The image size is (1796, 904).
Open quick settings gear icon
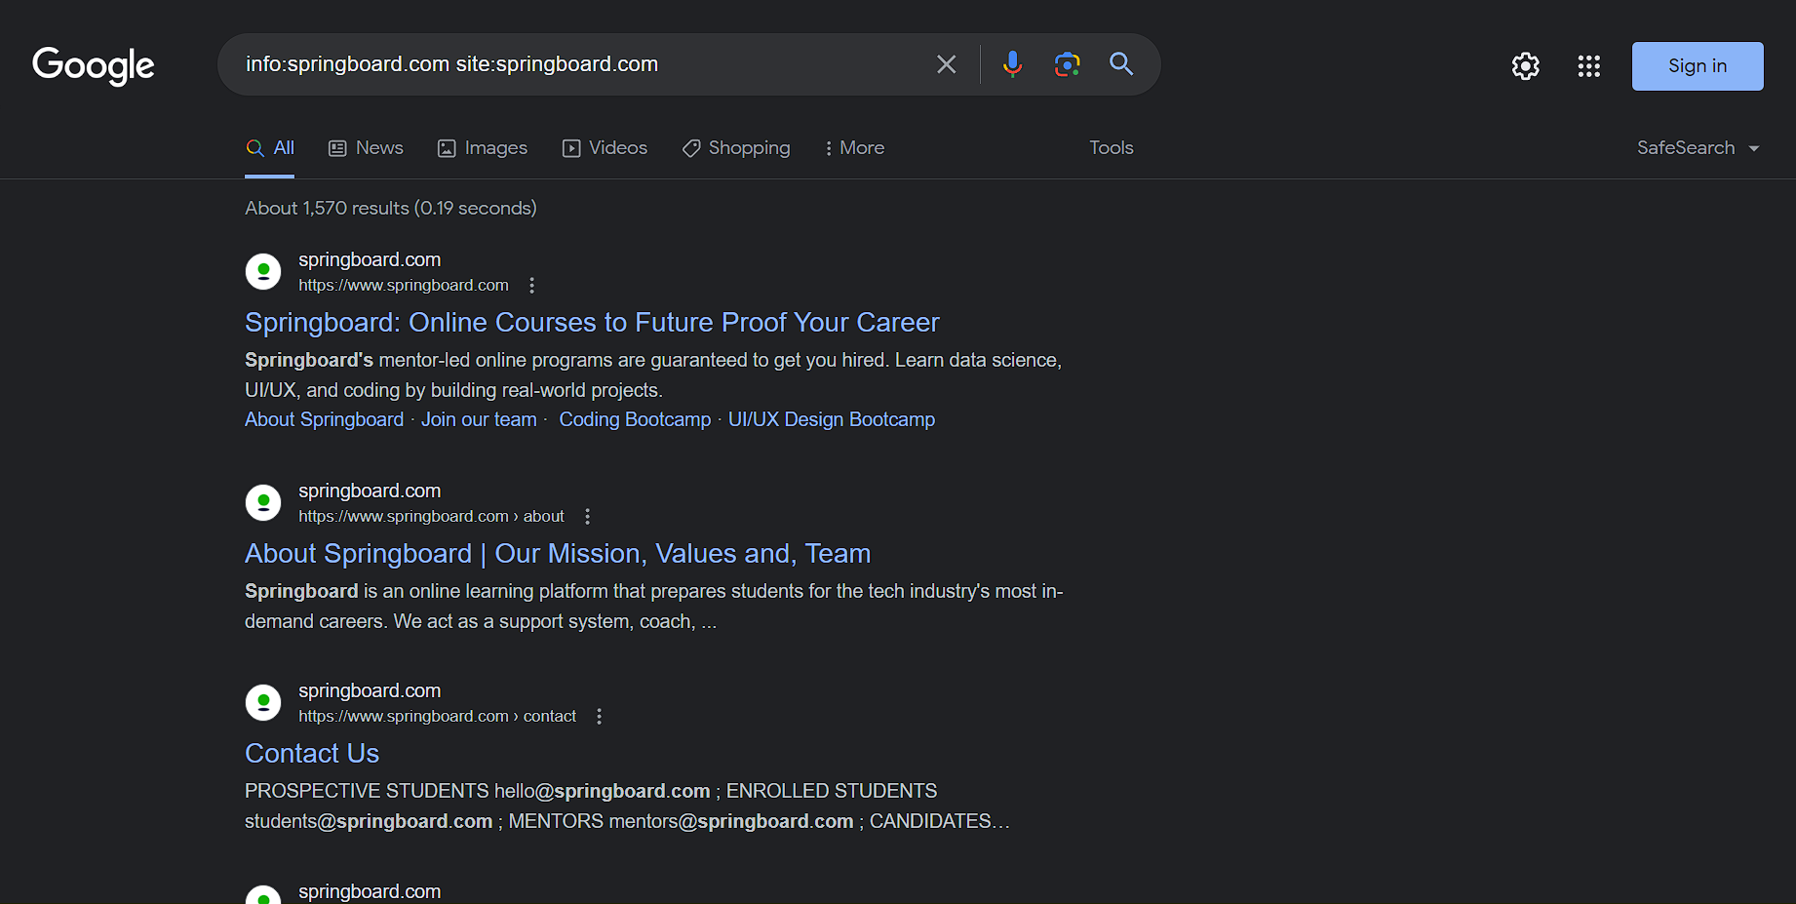point(1525,66)
